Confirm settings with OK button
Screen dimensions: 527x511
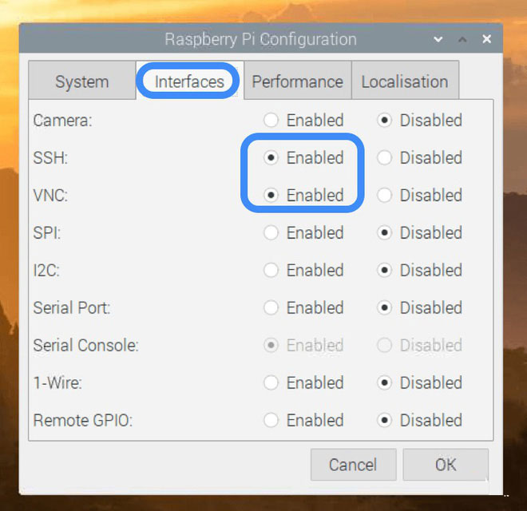click(x=445, y=465)
